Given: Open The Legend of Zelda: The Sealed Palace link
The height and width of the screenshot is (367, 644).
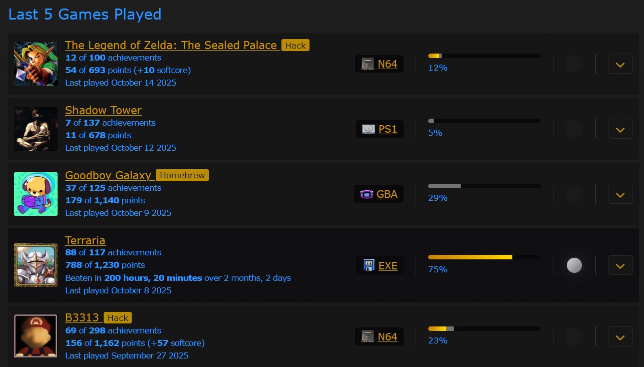Looking at the screenshot, I should tap(171, 45).
